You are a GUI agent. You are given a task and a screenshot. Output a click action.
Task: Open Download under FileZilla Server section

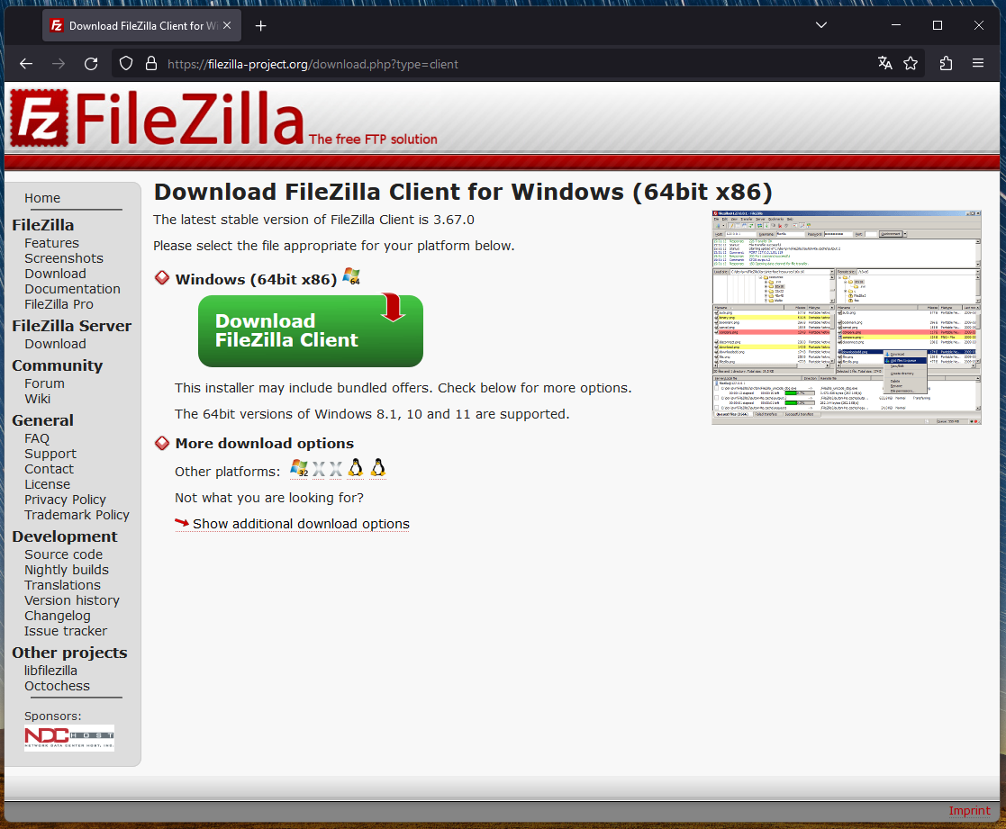pyautogui.click(x=55, y=345)
